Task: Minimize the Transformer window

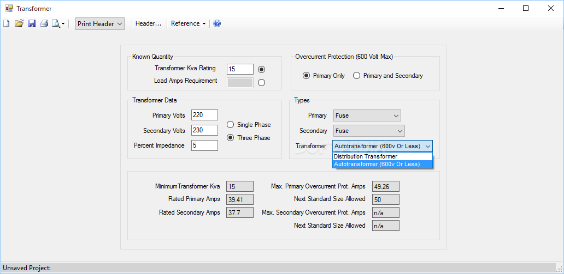Action: (x=501, y=8)
